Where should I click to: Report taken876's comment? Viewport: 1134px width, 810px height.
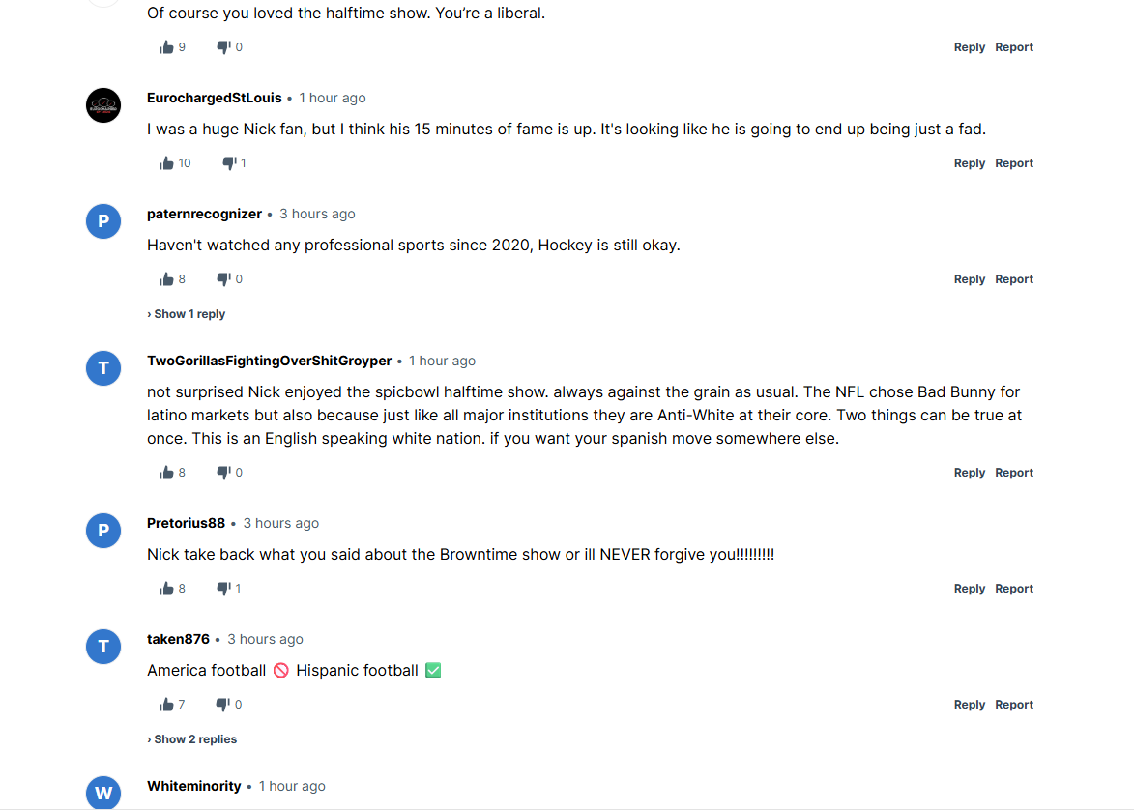click(x=1014, y=705)
